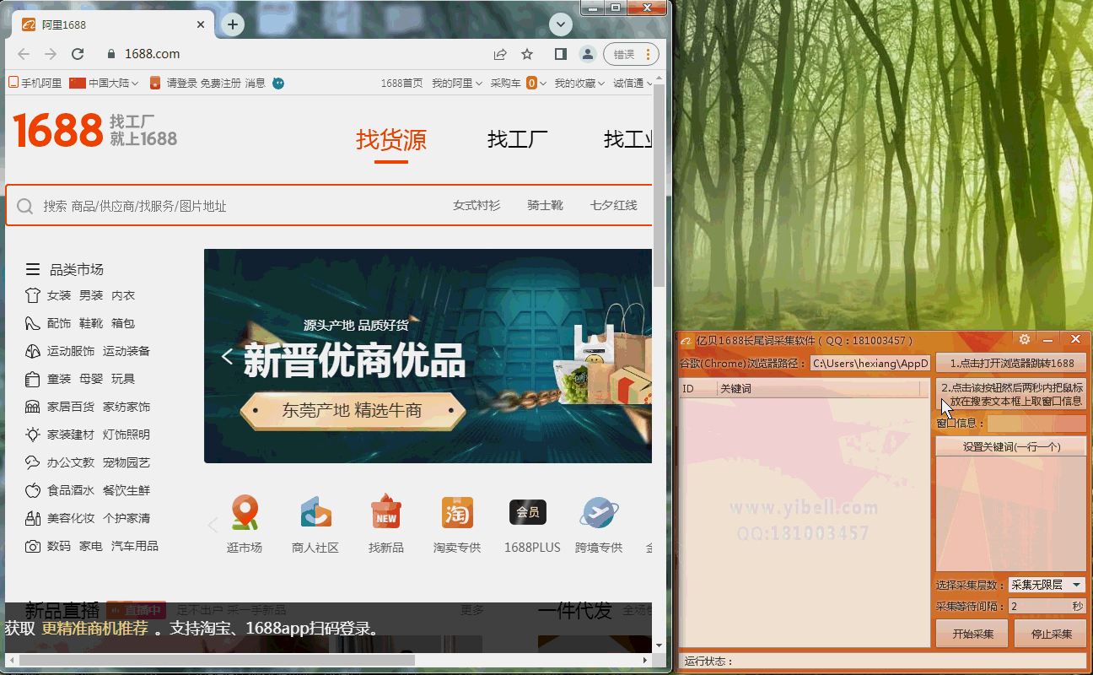Select suggested search 七夕红线
This screenshot has height=675, width=1093.
point(614,205)
